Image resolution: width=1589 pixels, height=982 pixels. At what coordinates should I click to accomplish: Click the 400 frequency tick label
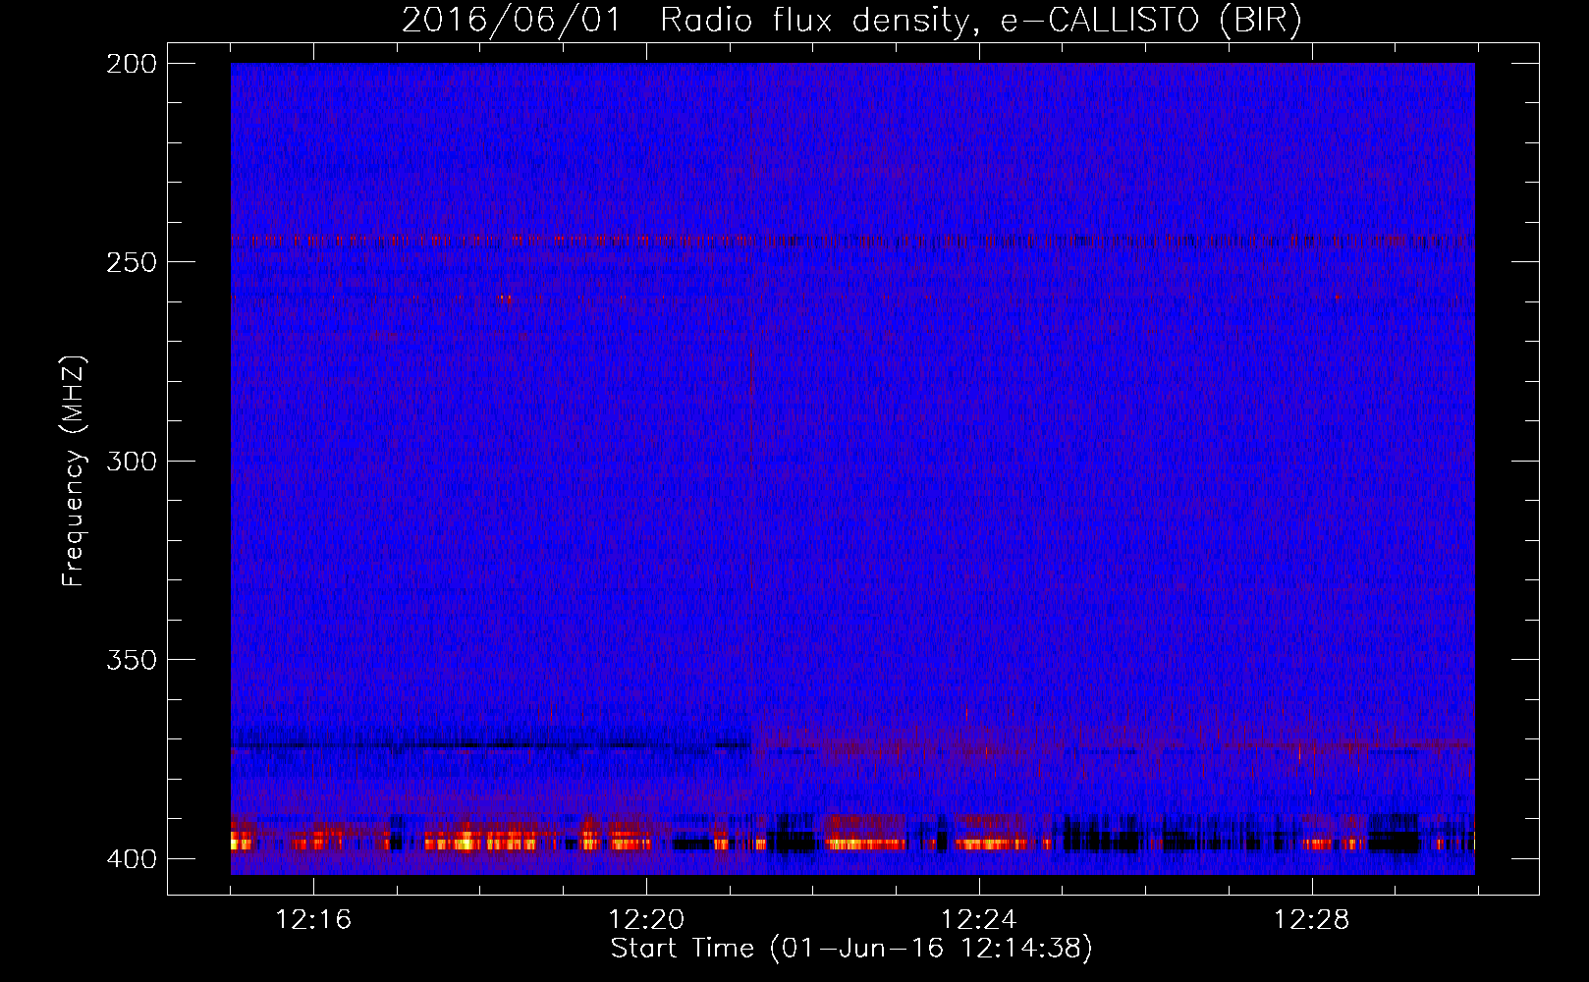coord(132,859)
